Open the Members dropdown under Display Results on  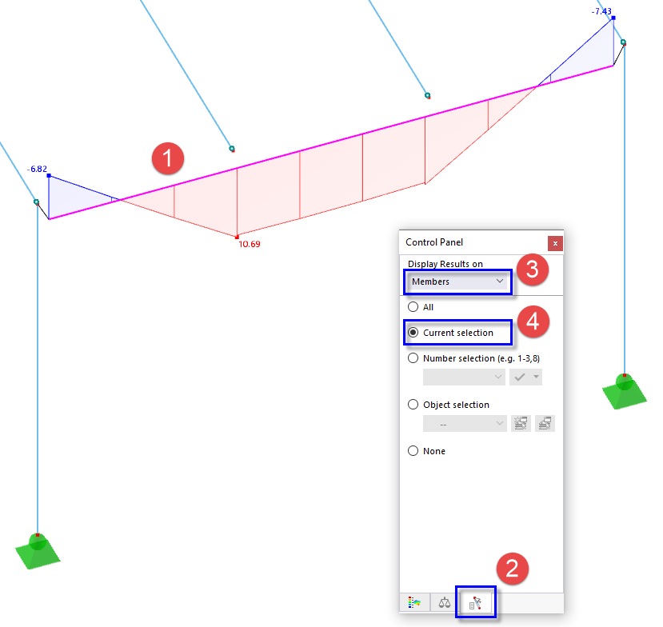(457, 282)
